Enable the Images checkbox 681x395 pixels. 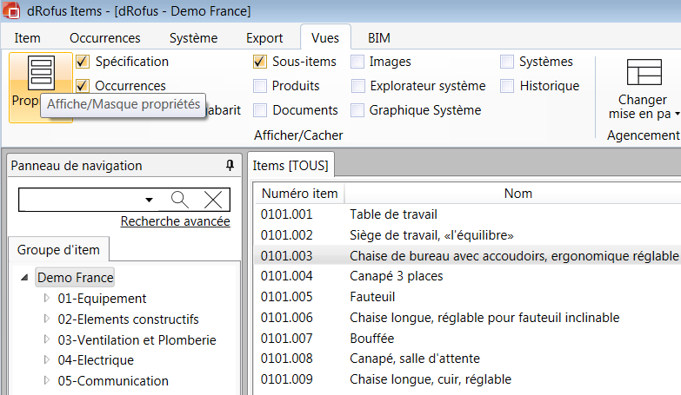tap(357, 62)
